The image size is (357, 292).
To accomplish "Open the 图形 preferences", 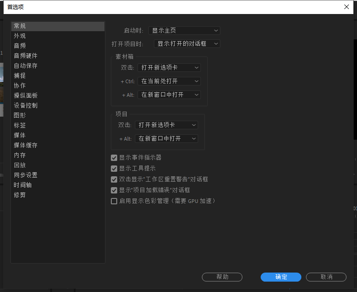I will tap(58, 115).
